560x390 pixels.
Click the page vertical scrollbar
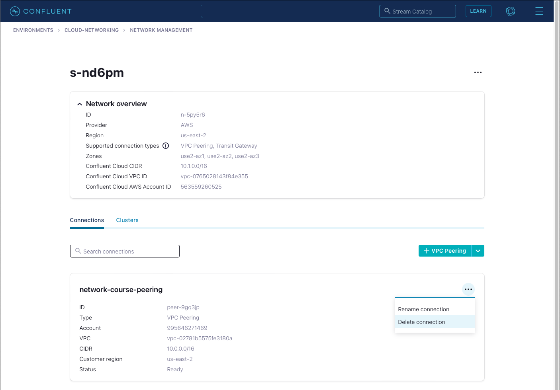coord(557,195)
